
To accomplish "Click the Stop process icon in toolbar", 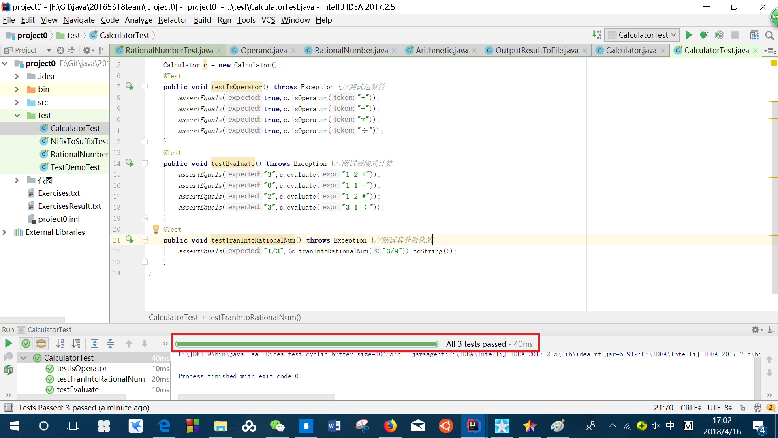I will [735, 35].
